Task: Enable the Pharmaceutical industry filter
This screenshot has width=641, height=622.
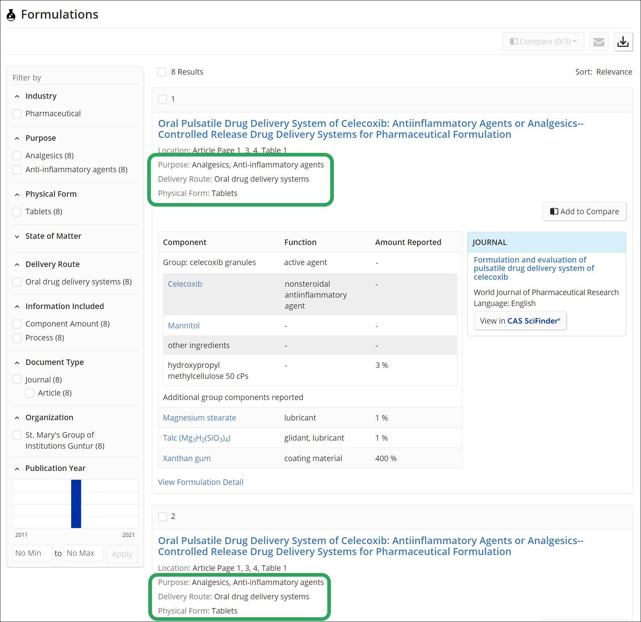Action: coord(17,114)
